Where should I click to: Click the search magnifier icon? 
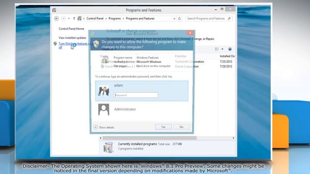pos(229,18)
